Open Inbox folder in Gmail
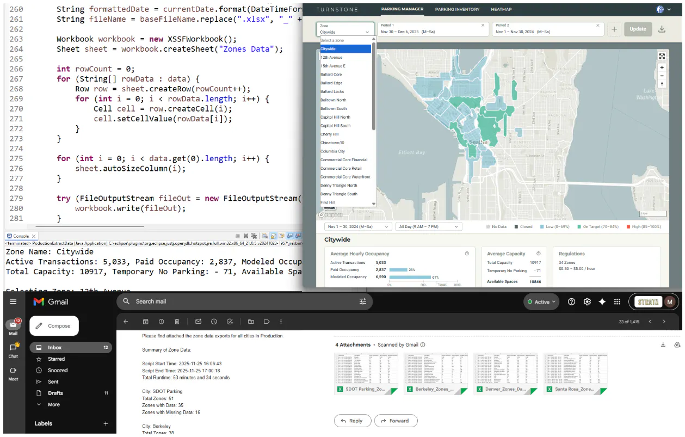Image resolution: width=685 pixels, height=437 pixels. pos(71,347)
